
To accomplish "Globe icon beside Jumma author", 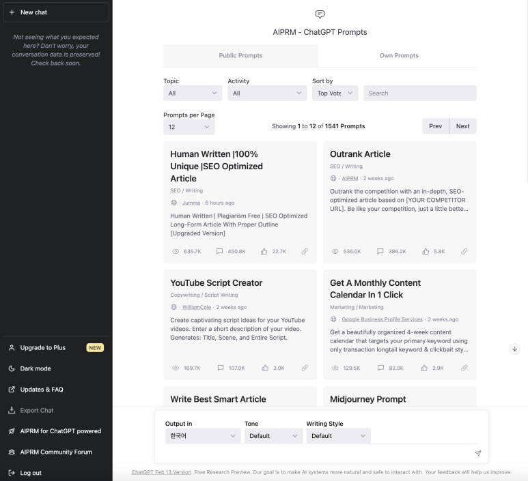I will [173, 203].
